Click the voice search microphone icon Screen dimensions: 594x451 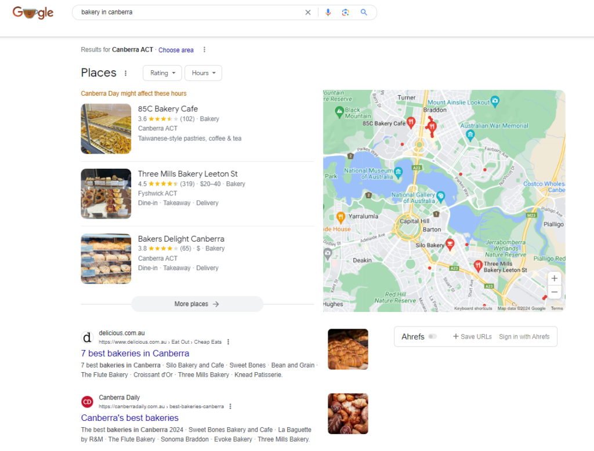click(328, 12)
